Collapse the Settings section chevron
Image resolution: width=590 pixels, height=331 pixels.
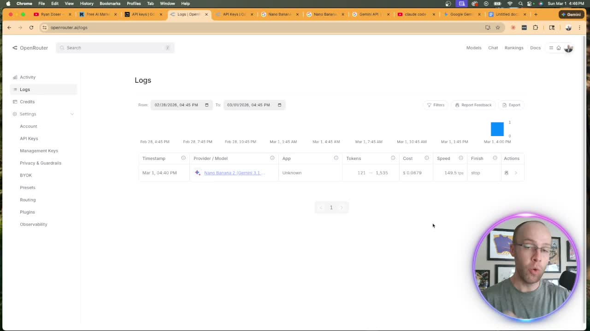pyautogui.click(x=72, y=114)
